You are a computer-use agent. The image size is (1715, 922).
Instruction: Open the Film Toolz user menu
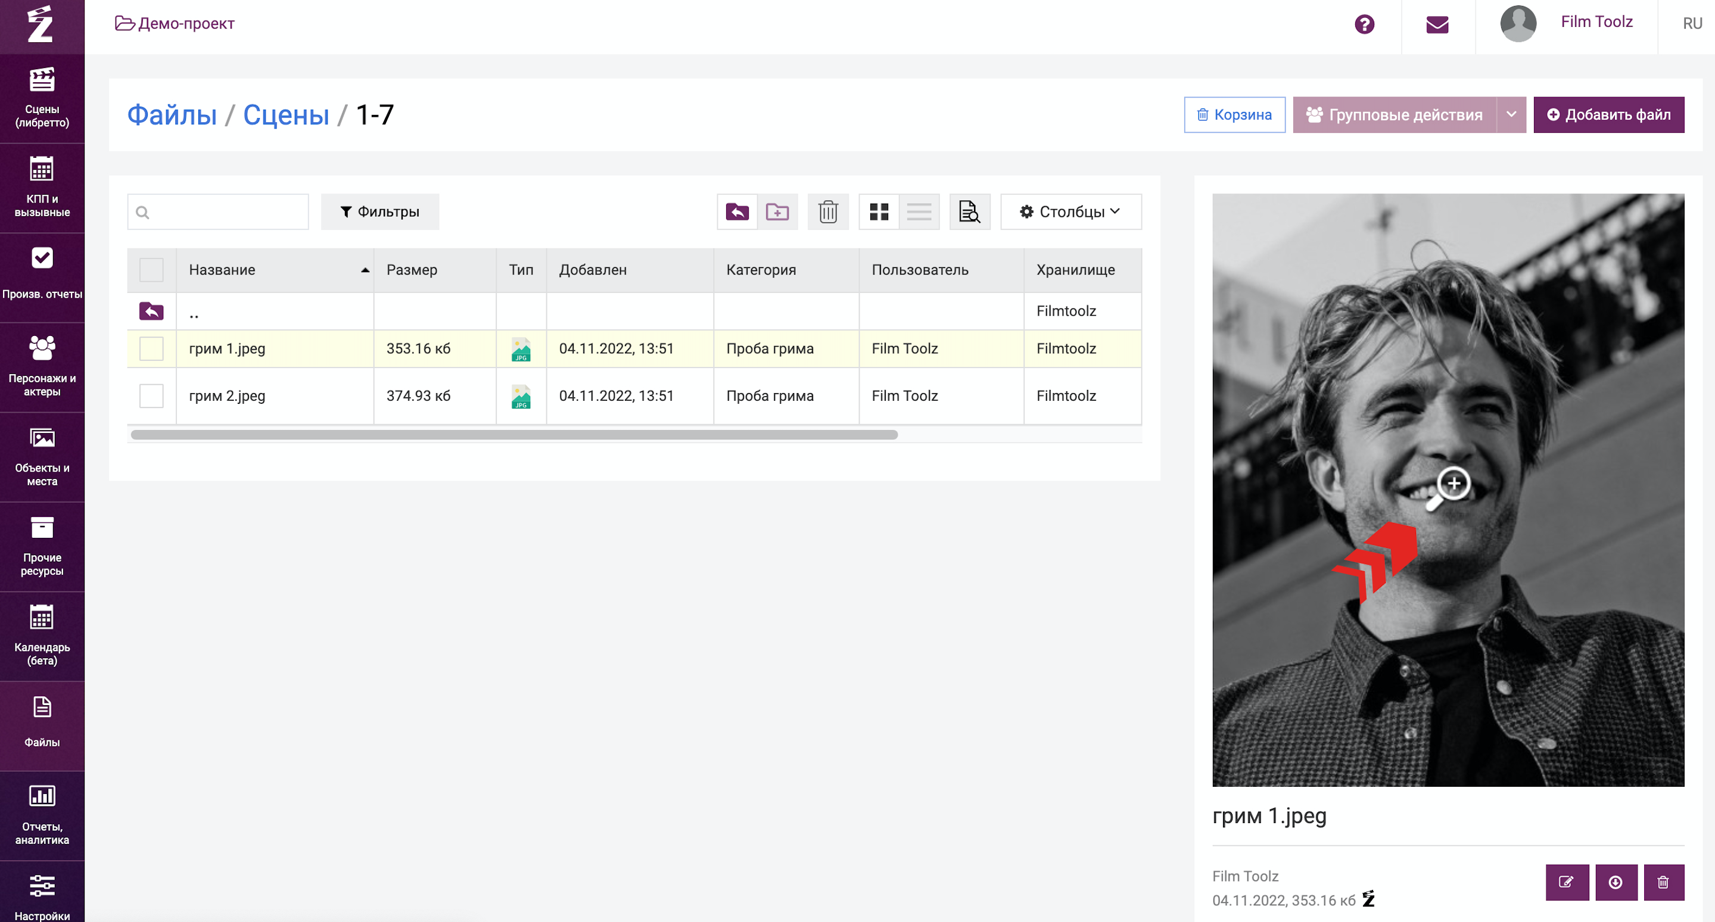[1596, 22]
